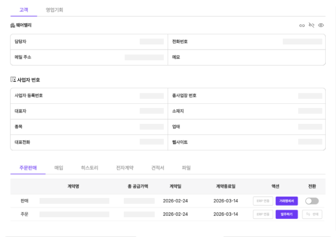Click the link icon beside 웨어밸리

point(302,25)
